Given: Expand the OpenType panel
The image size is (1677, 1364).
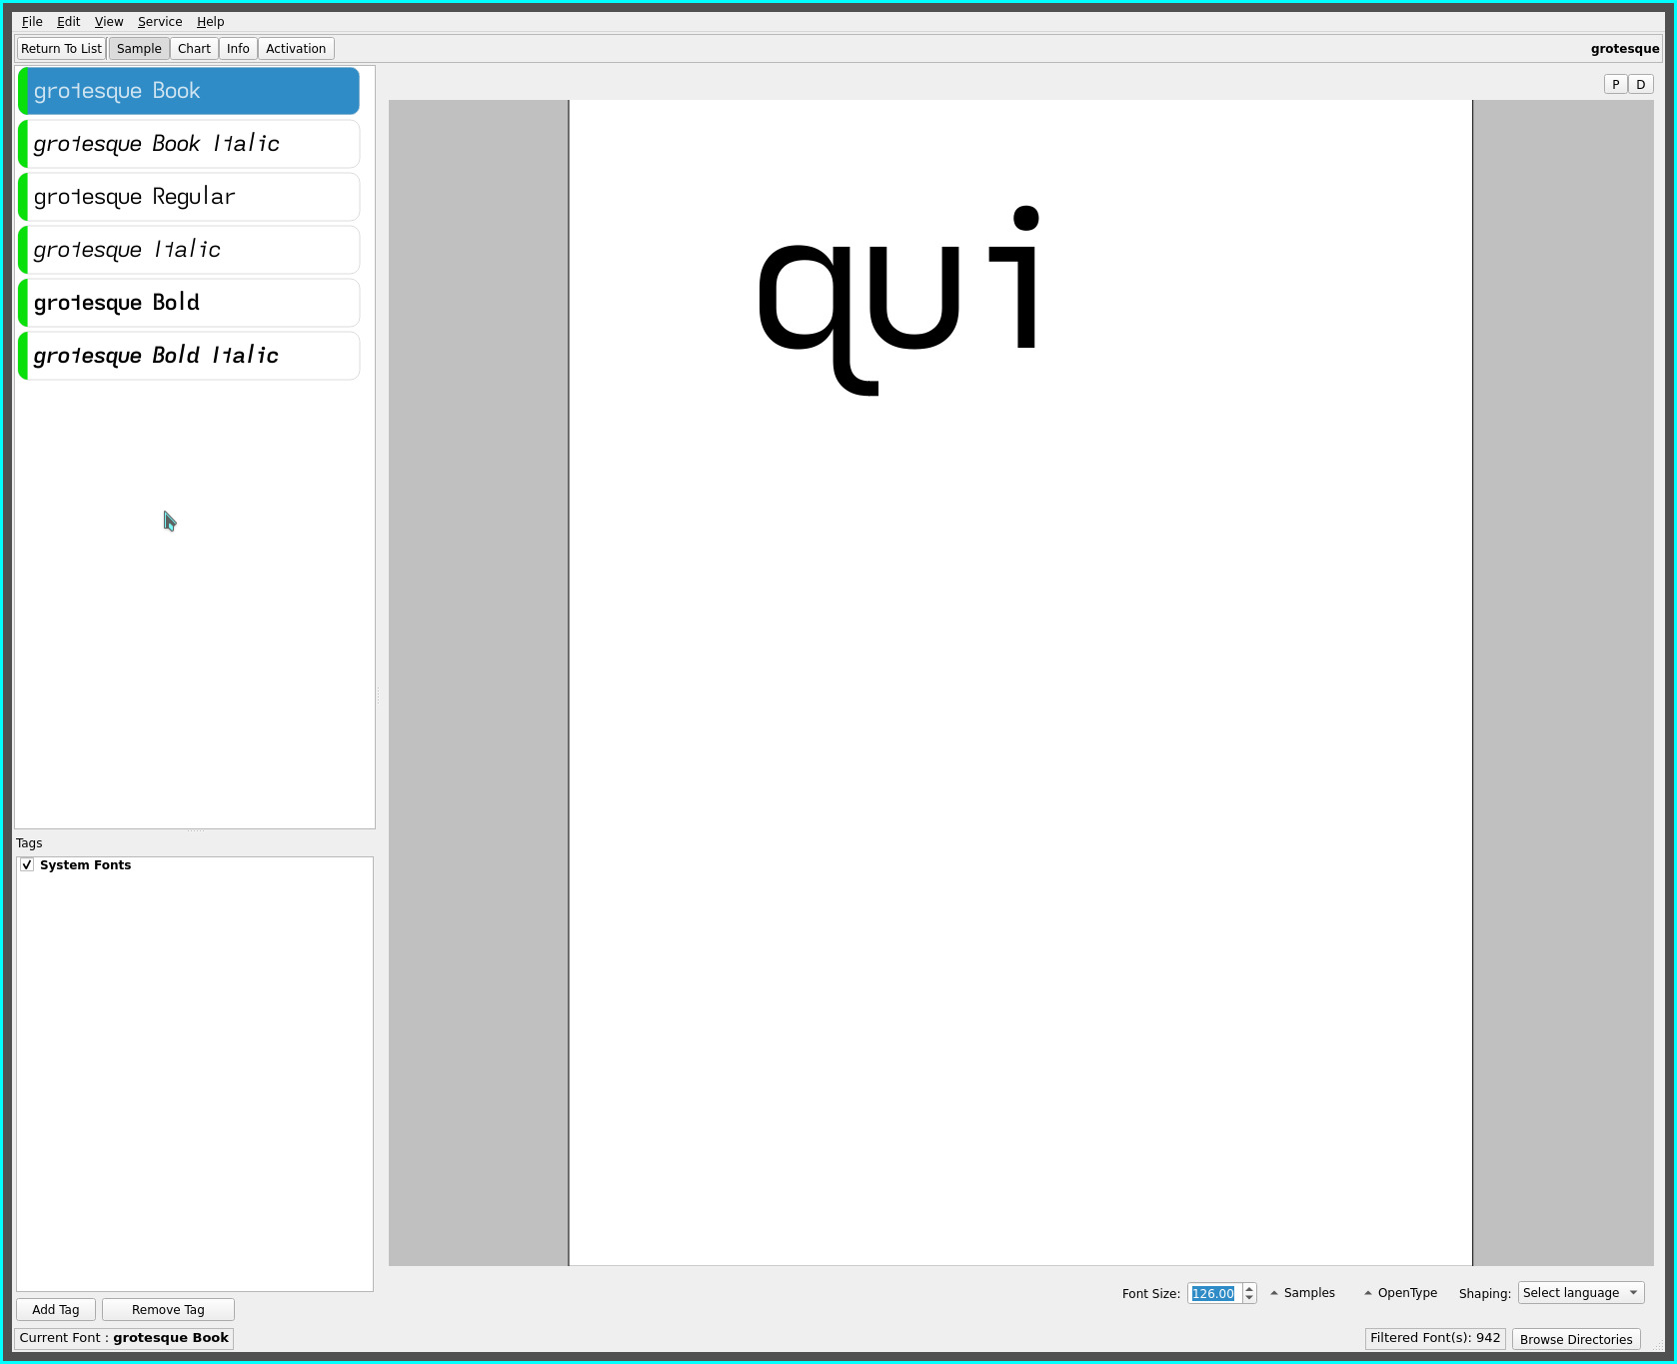Looking at the screenshot, I should (x=1400, y=1293).
